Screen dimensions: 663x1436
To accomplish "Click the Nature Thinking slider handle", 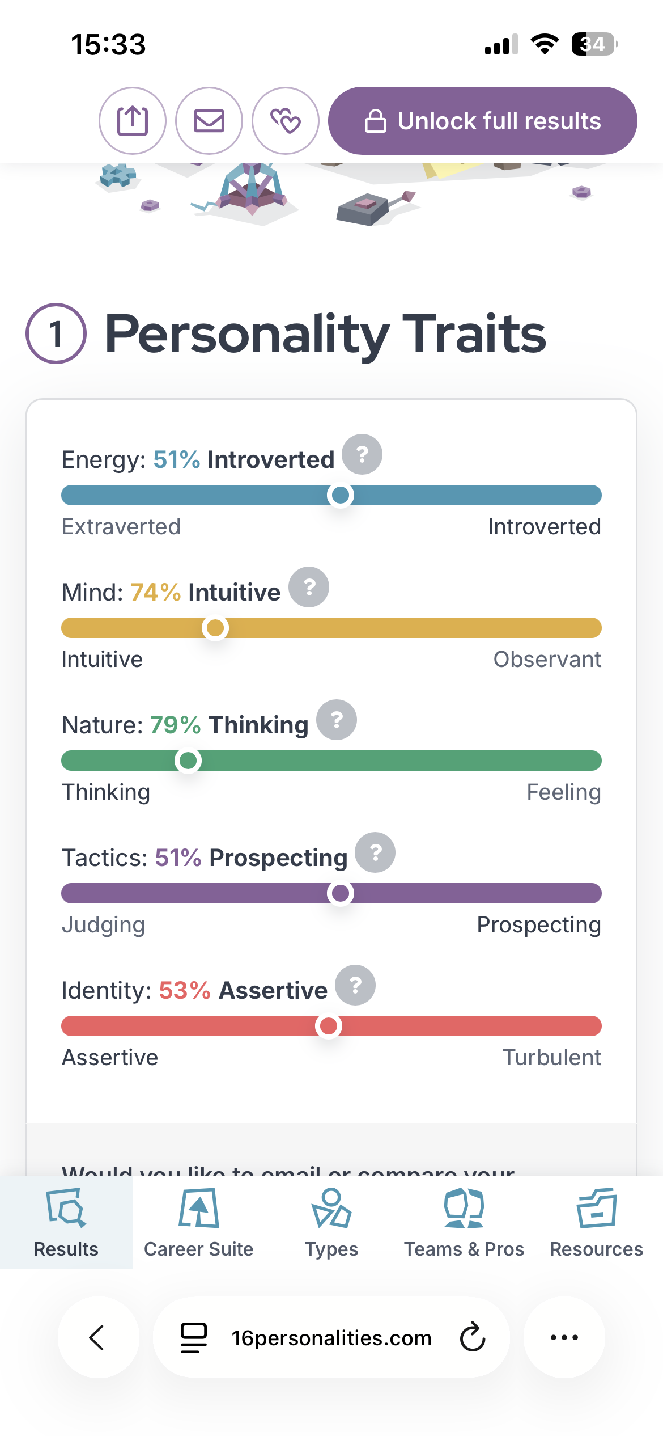I will [x=188, y=761].
